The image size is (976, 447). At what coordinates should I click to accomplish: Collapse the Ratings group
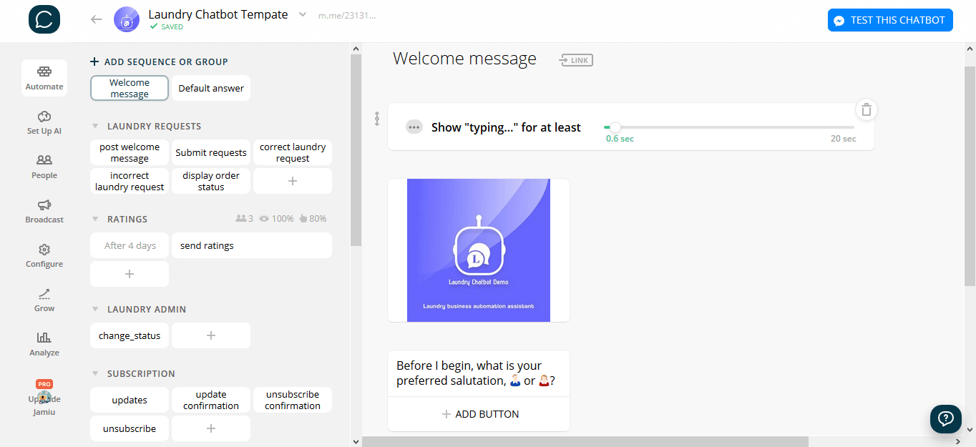point(95,219)
